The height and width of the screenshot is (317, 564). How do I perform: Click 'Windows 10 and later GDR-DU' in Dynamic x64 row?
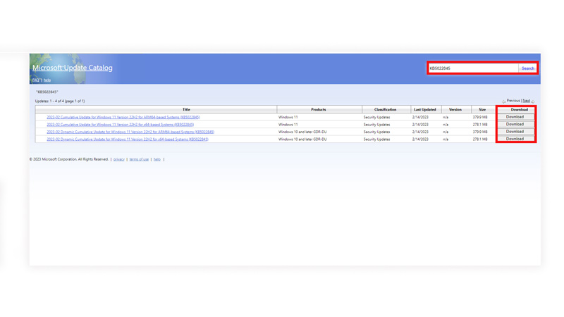302,139
